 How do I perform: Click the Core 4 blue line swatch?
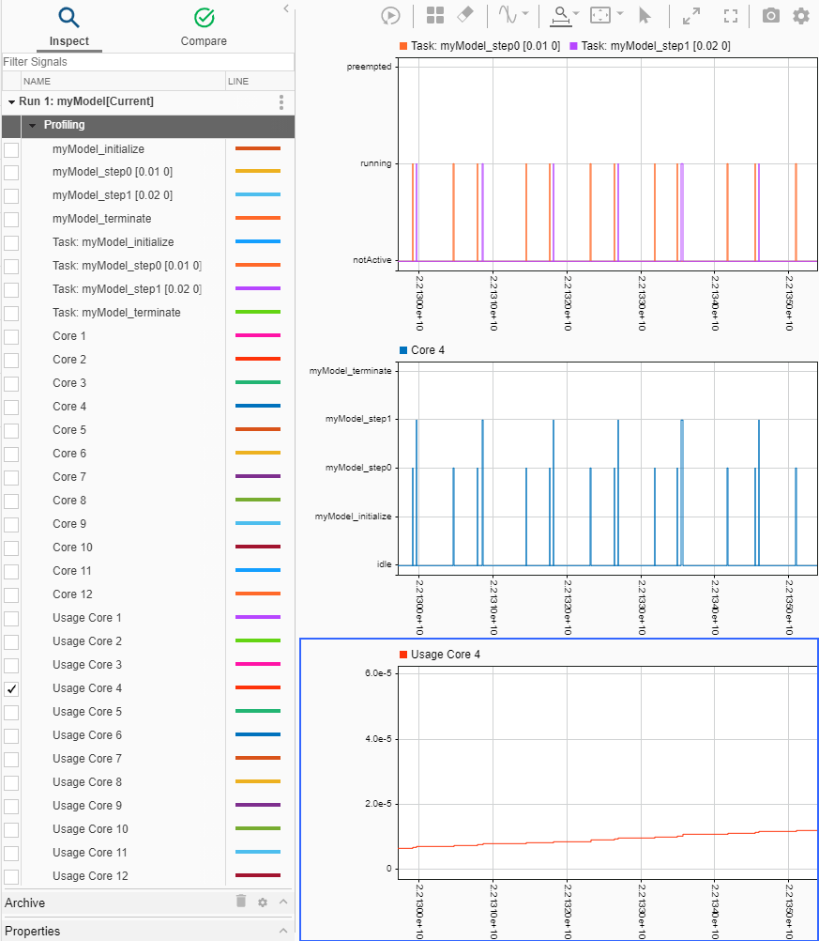[x=258, y=407]
